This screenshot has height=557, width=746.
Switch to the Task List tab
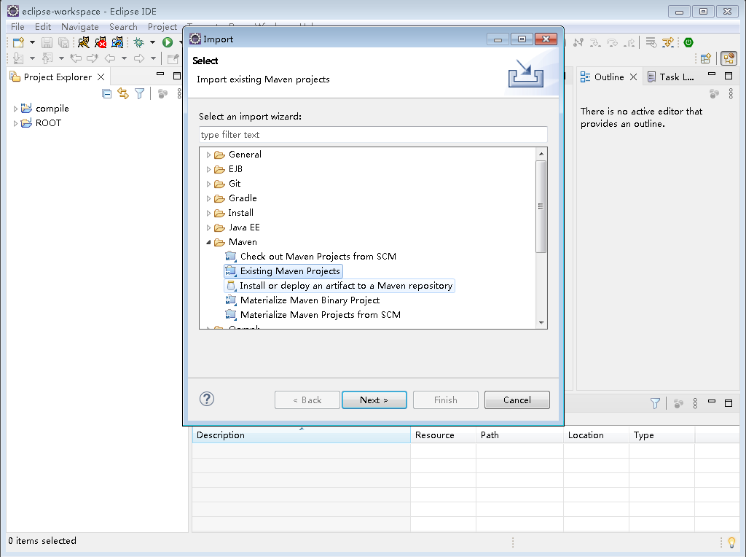pyautogui.click(x=671, y=77)
